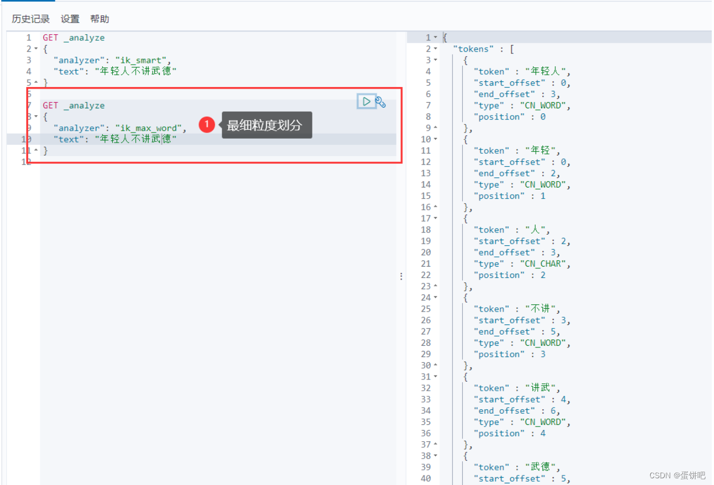
Task: Collapse token object at output line 10
Action: (435, 139)
